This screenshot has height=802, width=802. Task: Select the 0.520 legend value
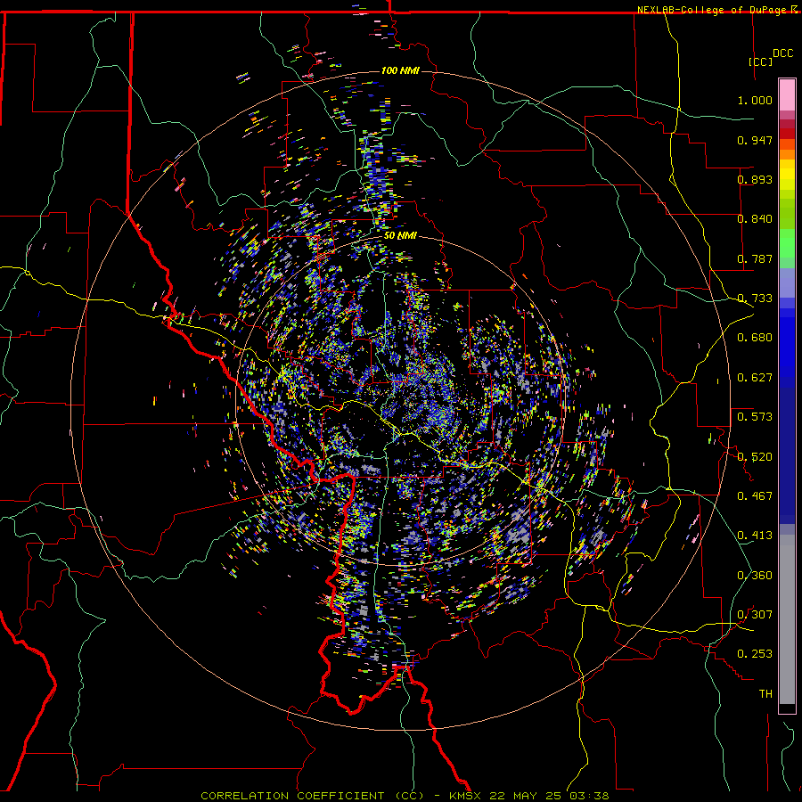[x=755, y=457]
